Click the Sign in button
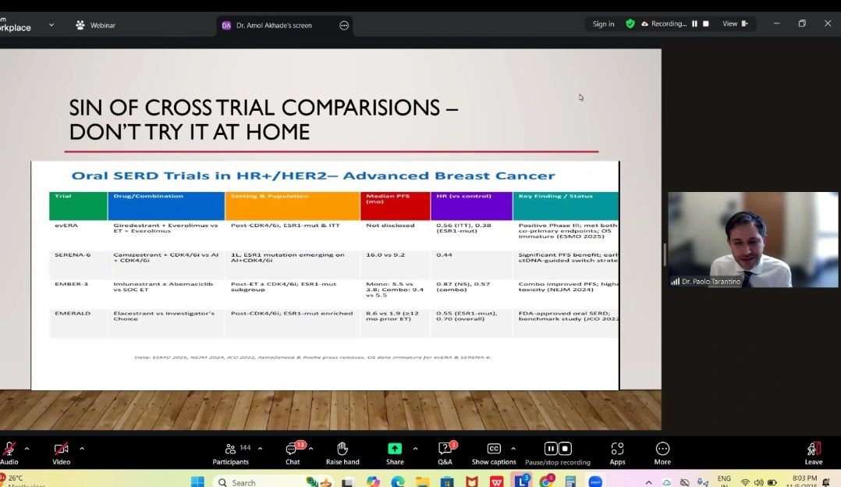Image resolution: width=841 pixels, height=487 pixels. pos(603,24)
